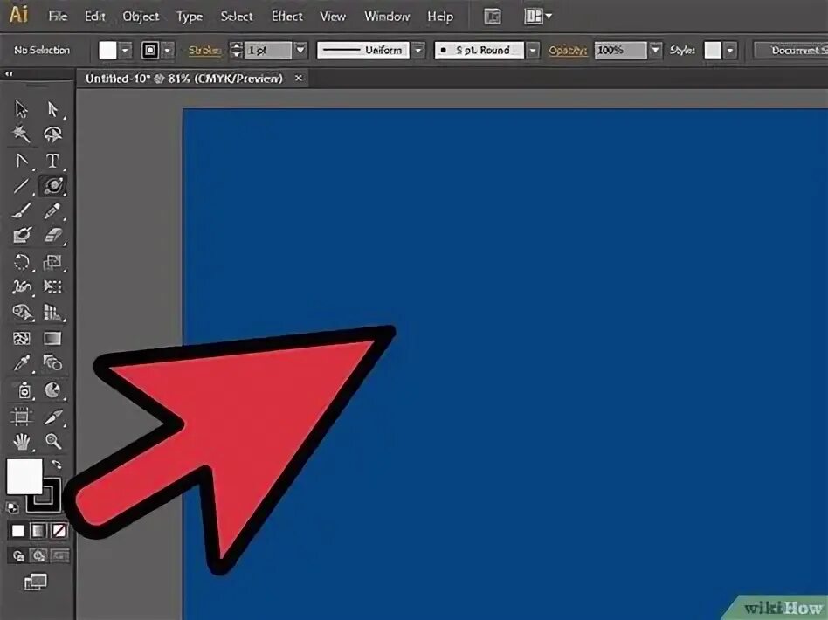This screenshot has width=828, height=620.
Task: Open the Effect menu
Action: coord(286,17)
